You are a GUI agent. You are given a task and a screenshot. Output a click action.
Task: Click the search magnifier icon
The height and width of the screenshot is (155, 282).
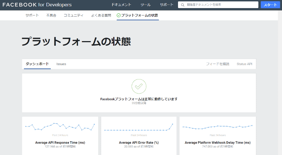coord(183,5)
